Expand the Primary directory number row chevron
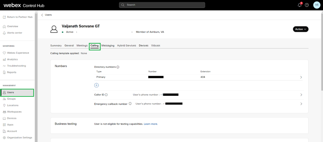 click(301, 77)
